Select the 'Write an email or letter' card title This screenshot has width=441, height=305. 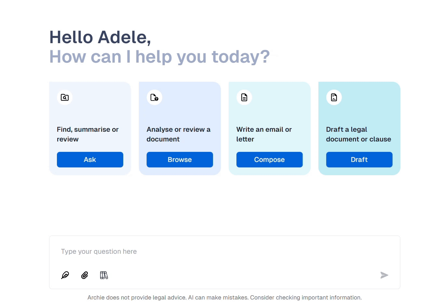pyautogui.click(x=264, y=134)
